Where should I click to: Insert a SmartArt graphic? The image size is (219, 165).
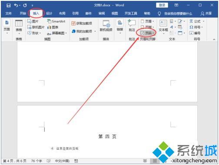coord(56,21)
